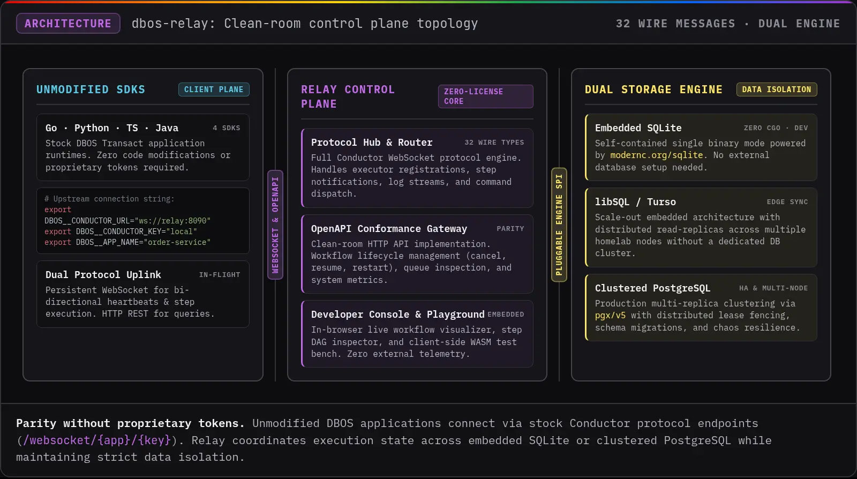The width and height of the screenshot is (857, 479).
Task: Click the 'OpenAPI Conformance Gateway' title
Action: point(389,229)
